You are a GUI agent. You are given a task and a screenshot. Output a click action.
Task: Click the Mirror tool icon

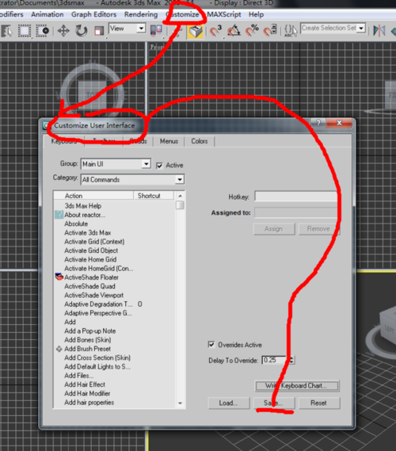click(x=379, y=31)
